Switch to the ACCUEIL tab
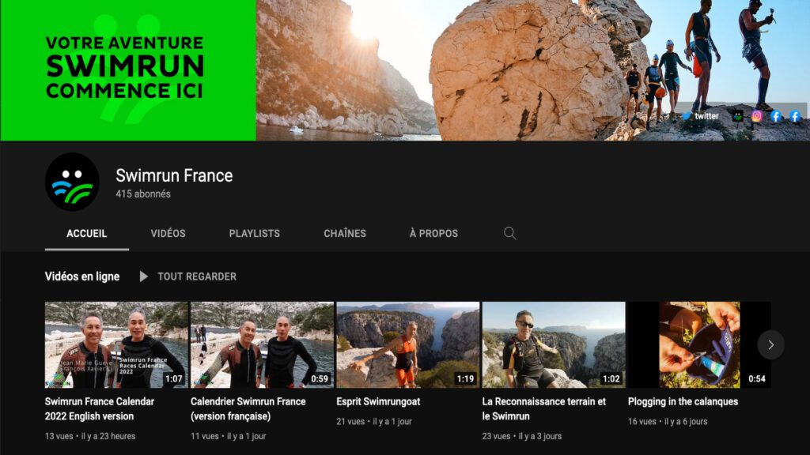The image size is (810, 455). [87, 234]
